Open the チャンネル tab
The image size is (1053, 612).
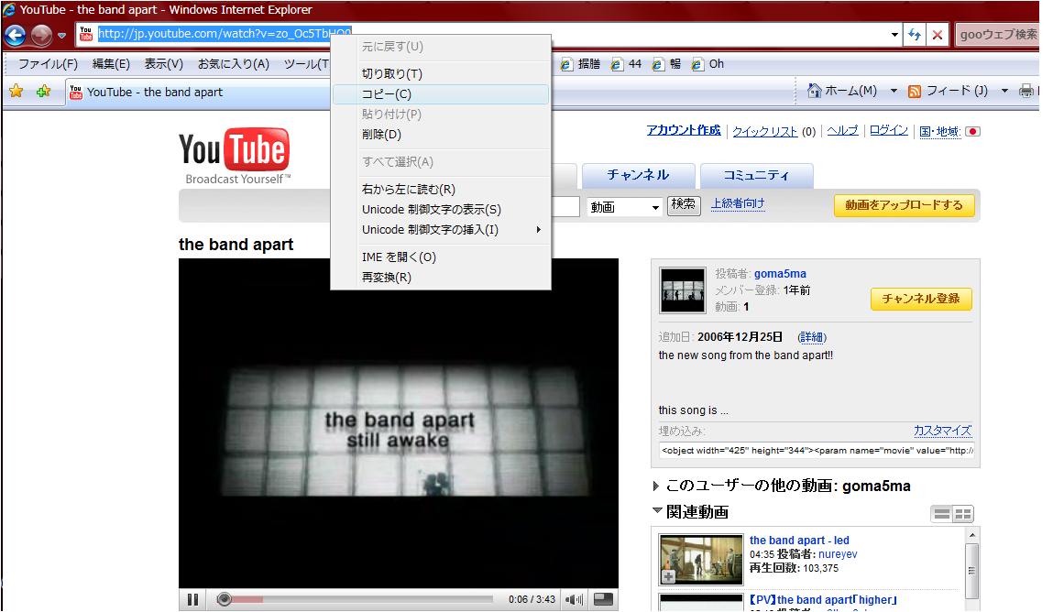[x=637, y=175]
